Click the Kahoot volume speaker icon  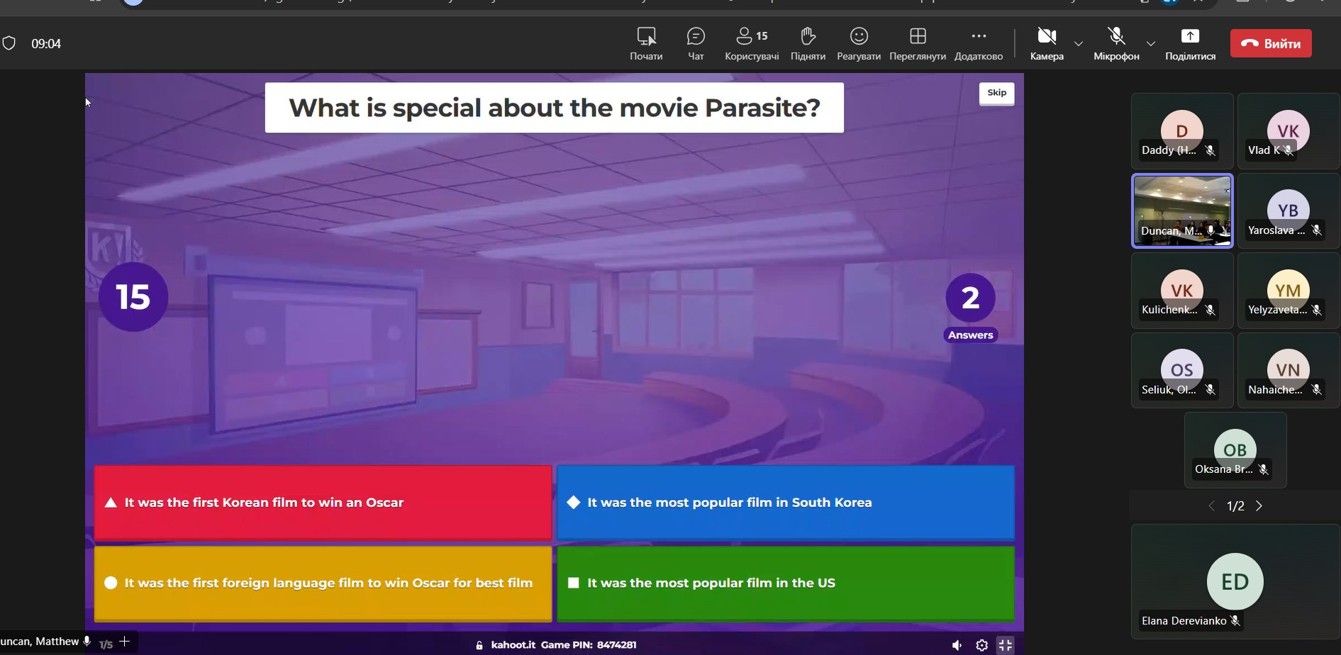tap(957, 645)
